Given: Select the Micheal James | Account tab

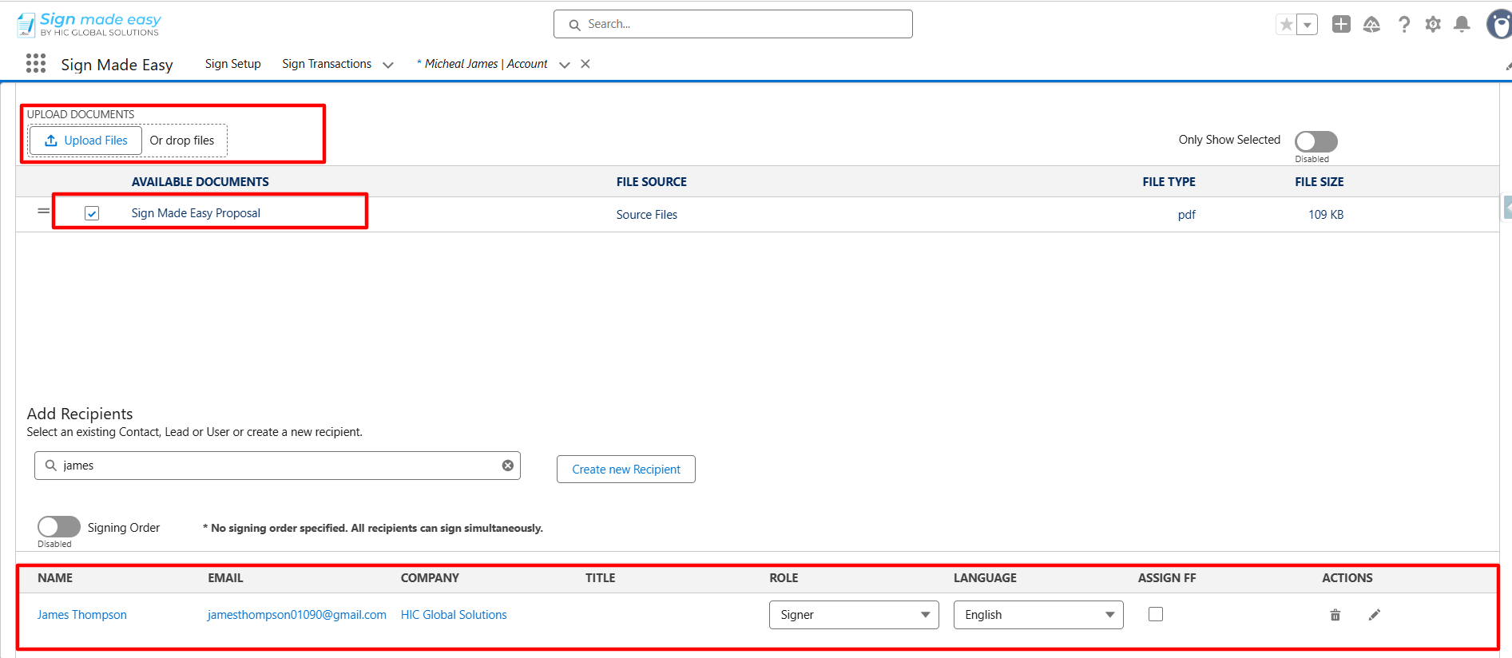Looking at the screenshot, I should [x=482, y=64].
